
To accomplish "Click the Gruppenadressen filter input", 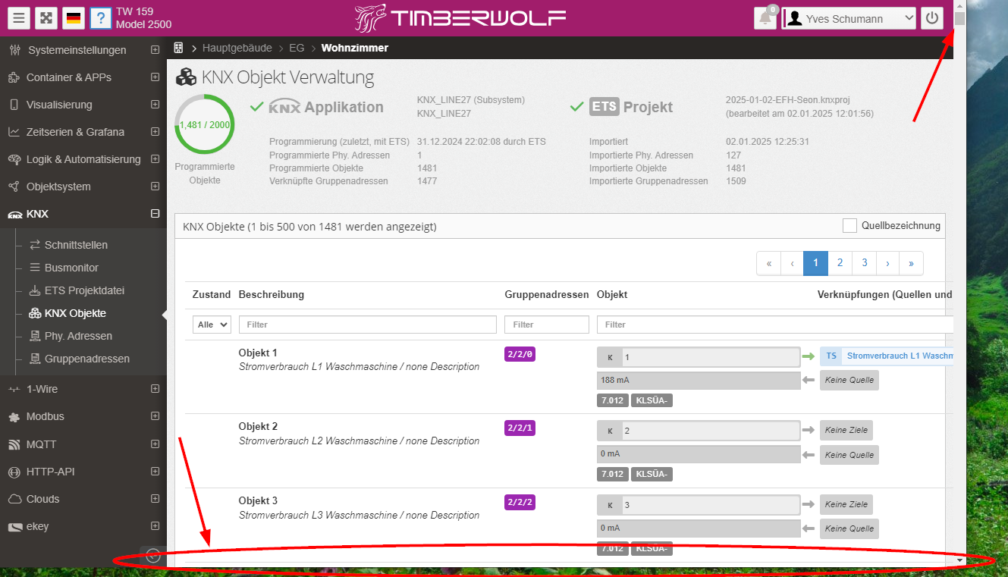I will point(546,325).
